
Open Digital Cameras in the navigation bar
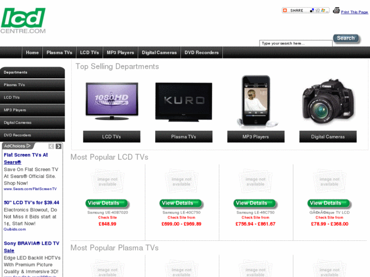[159, 52]
